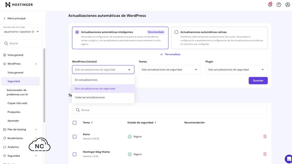Focus the sidebar Buscar field

(22, 43)
